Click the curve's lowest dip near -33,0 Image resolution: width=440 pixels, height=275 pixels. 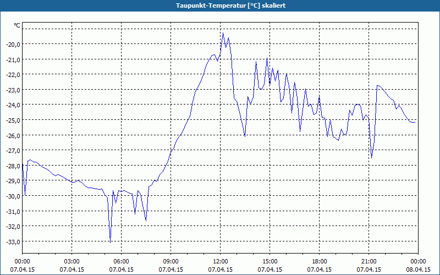click(x=111, y=243)
